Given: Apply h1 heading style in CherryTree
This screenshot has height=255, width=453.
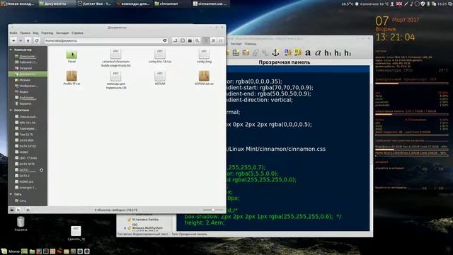Looking at the screenshot, I should [328, 53].
